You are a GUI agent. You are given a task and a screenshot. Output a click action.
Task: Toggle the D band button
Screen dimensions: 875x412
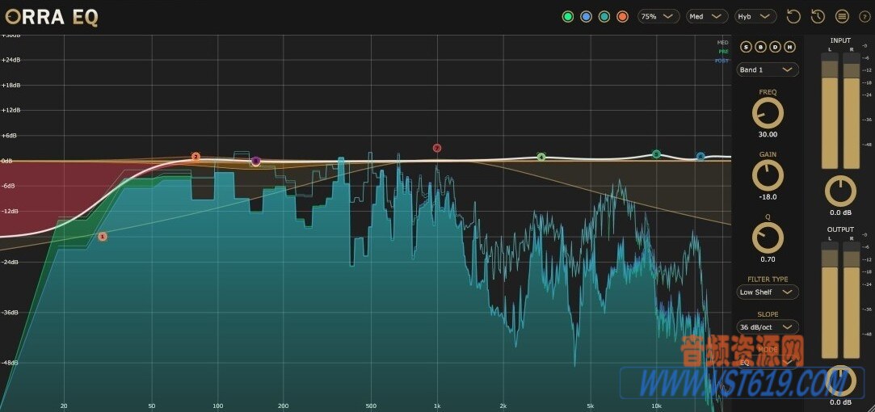pos(775,47)
